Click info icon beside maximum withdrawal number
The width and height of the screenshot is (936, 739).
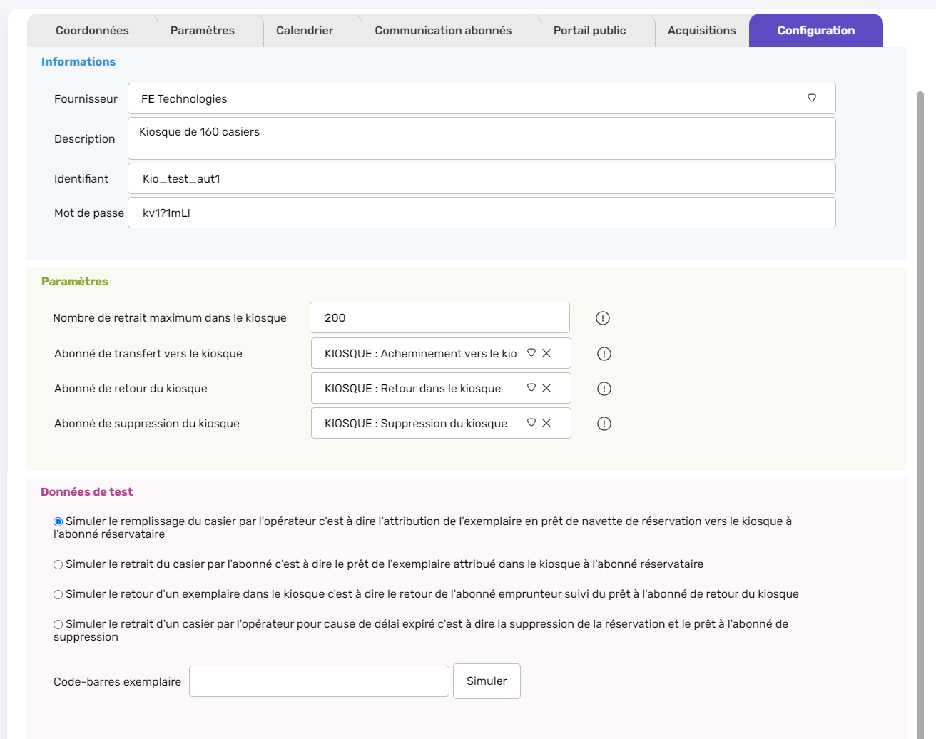pos(603,318)
